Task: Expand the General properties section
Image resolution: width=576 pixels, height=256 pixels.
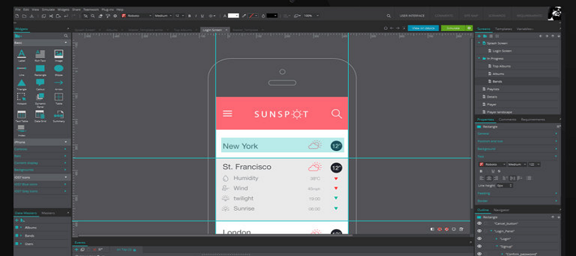Action: 517,134
